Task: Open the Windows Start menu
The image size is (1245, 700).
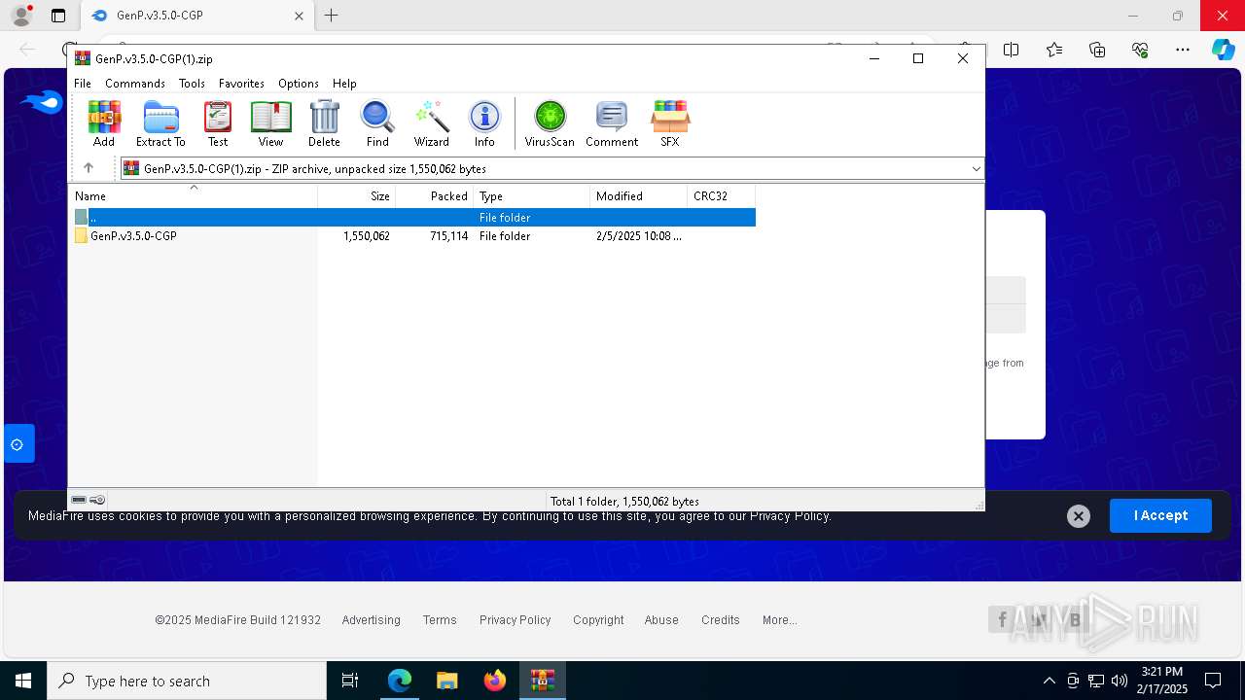Action: (23, 681)
